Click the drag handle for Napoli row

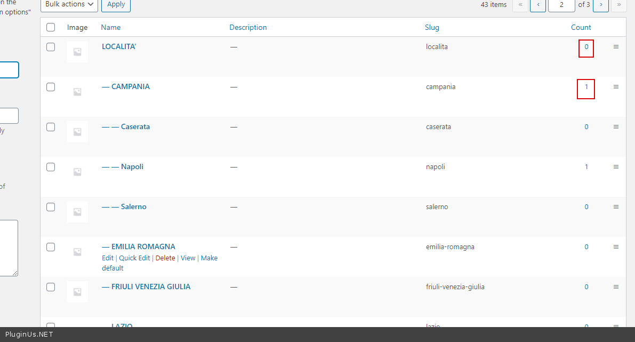(616, 167)
